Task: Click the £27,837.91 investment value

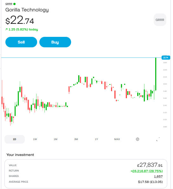Action: (150, 165)
